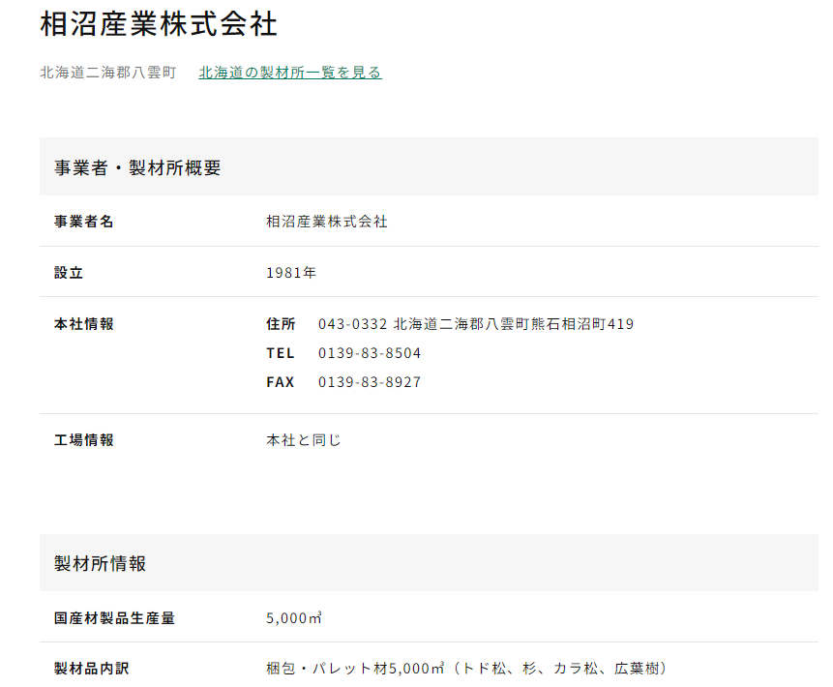Select the company name value 相沼産業株式会社
The height and width of the screenshot is (687, 833).
pyautogui.click(x=327, y=222)
